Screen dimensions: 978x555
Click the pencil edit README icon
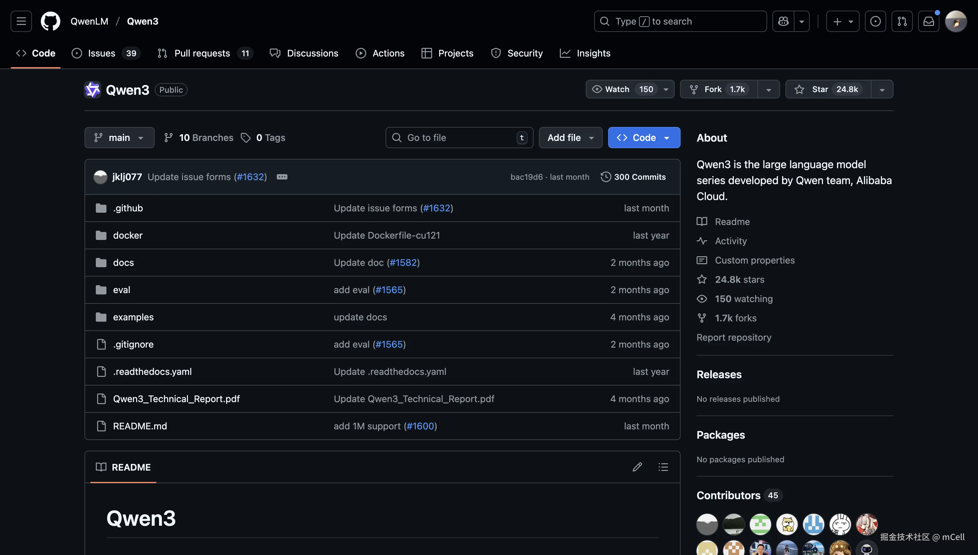click(x=637, y=467)
